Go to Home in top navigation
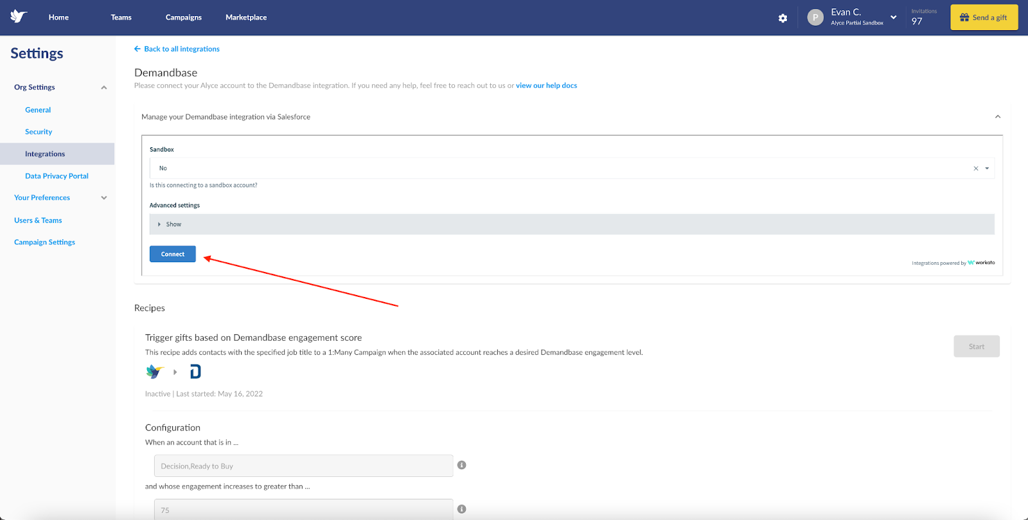1028x520 pixels. (x=58, y=17)
